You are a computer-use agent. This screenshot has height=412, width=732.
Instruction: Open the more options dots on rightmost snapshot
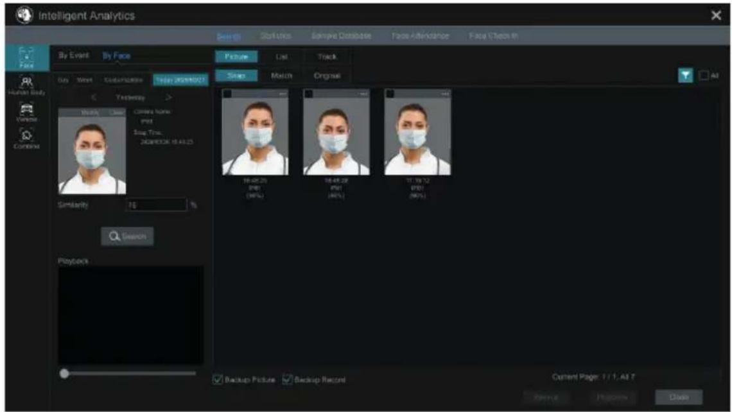445,94
